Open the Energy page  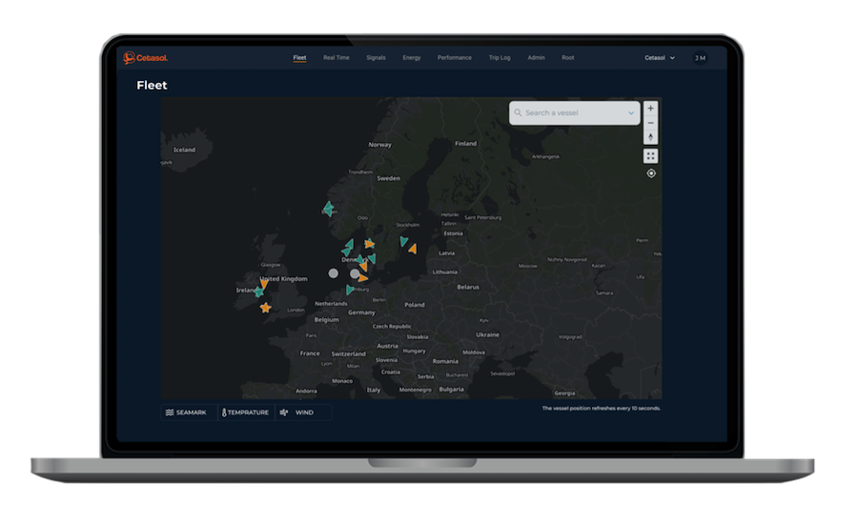(411, 58)
